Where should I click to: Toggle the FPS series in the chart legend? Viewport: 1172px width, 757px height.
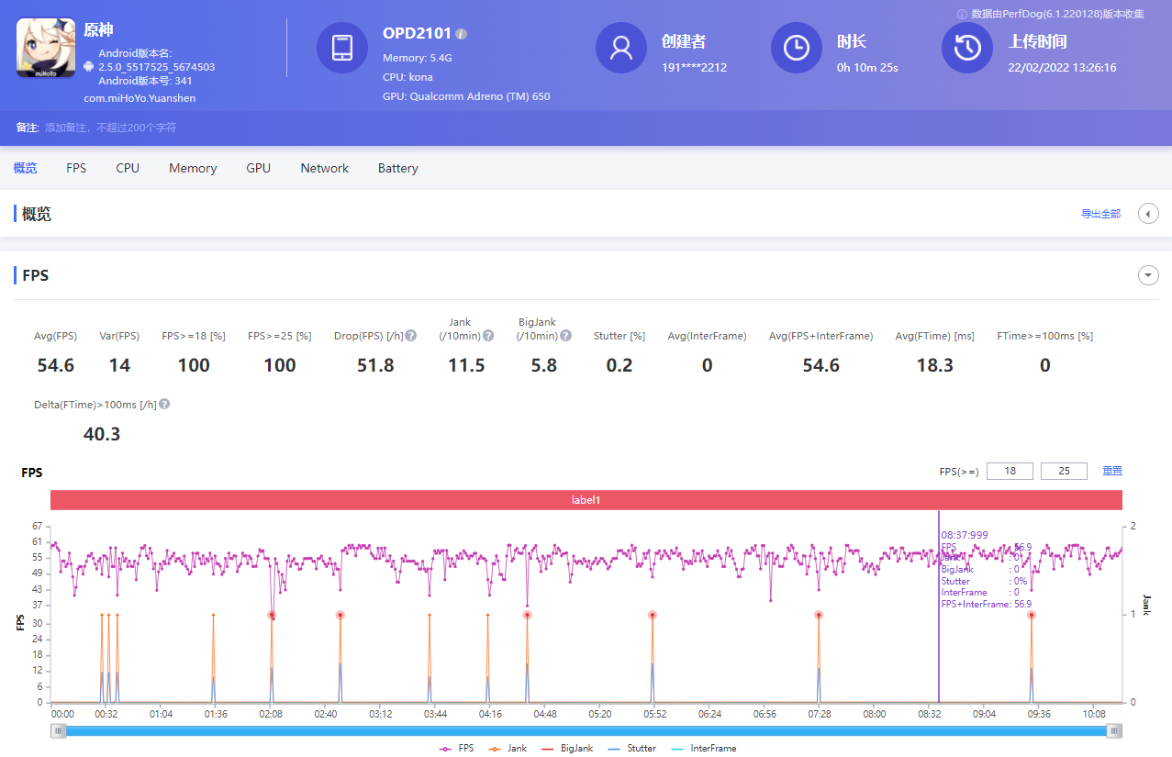pyautogui.click(x=459, y=749)
